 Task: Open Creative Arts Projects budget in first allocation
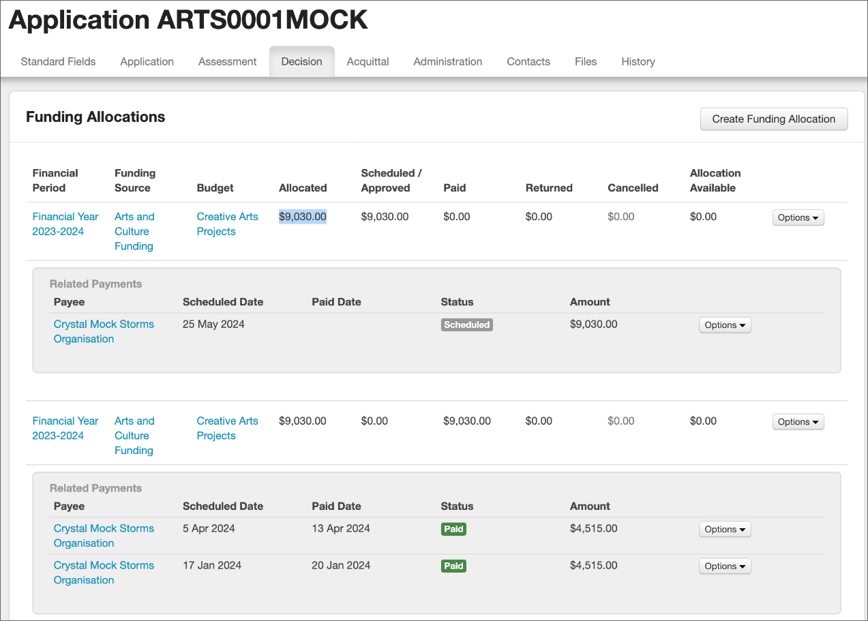pyautogui.click(x=227, y=224)
